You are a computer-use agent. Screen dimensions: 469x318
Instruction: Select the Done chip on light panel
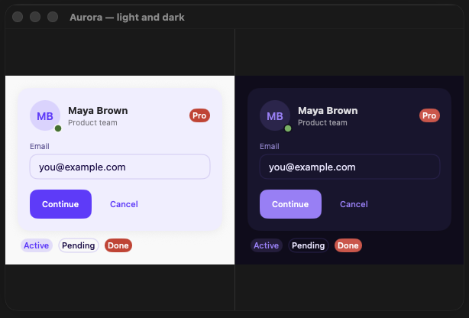tap(118, 245)
